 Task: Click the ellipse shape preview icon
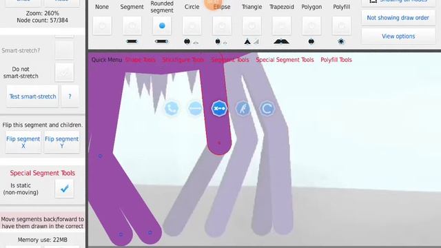tap(218, 41)
